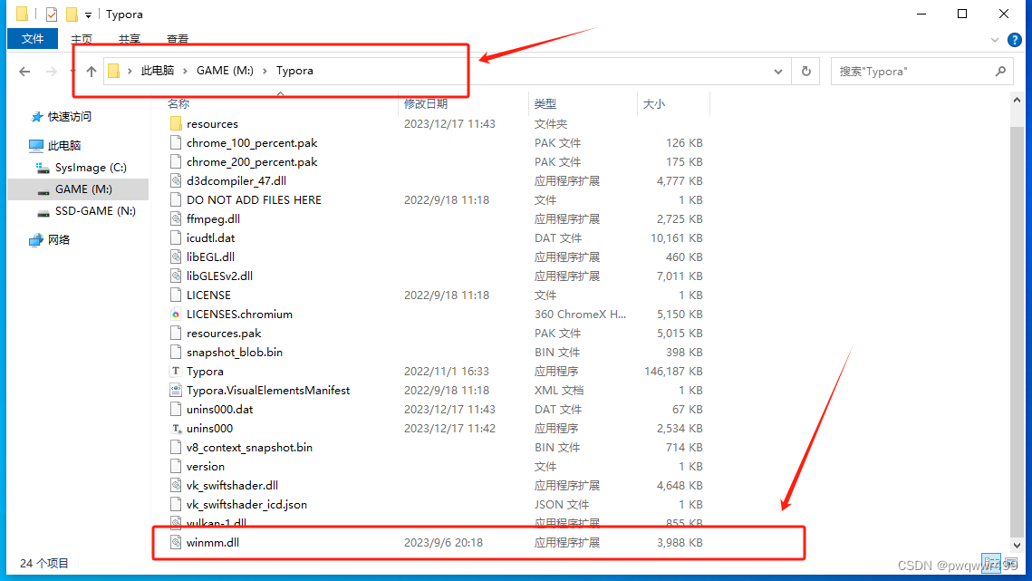Select the resources.pak file name
Screen dimensions: 1032x581
224,334
